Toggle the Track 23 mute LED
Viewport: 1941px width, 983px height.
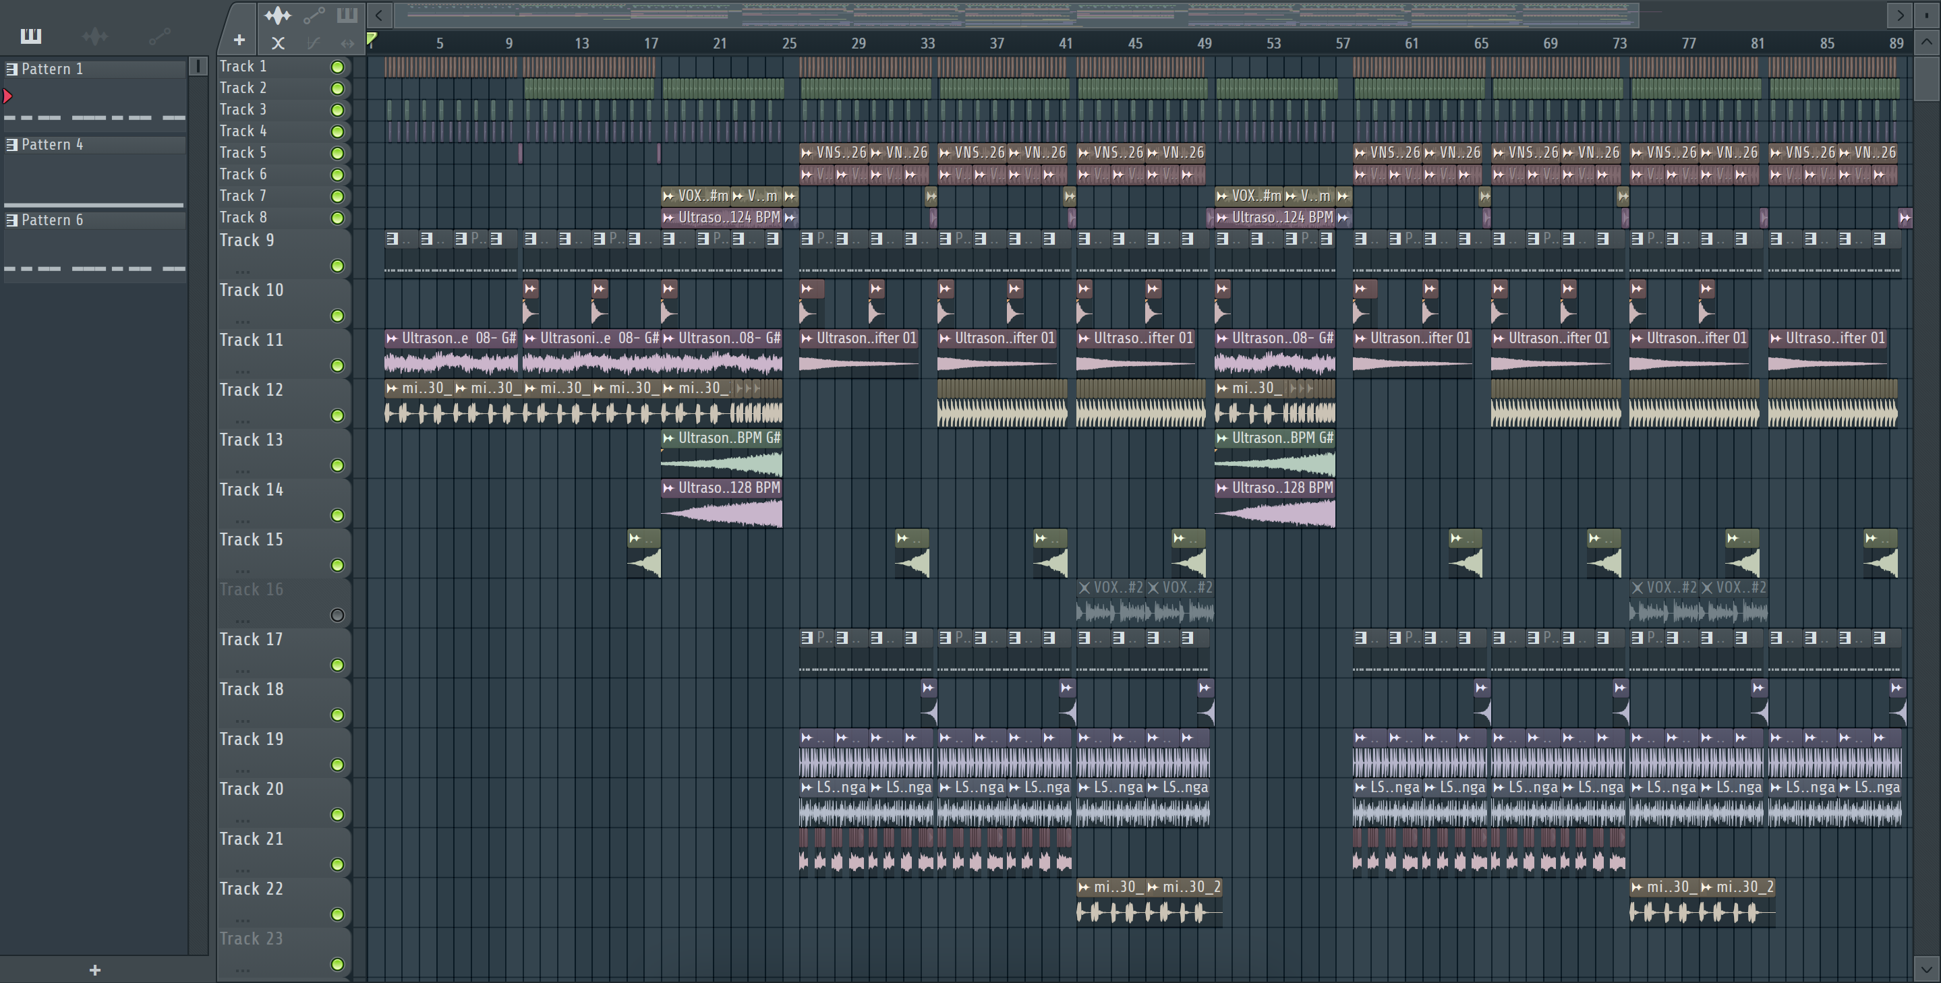coord(338,964)
